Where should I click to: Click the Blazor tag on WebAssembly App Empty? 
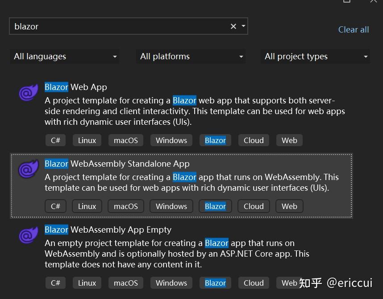click(215, 283)
